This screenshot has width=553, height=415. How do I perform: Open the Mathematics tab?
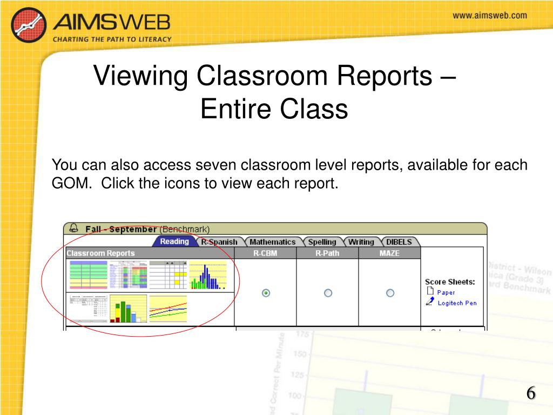click(x=273, y=242)
